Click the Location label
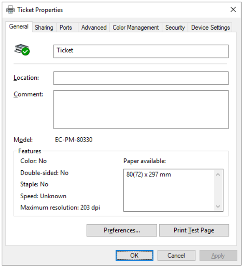The image size is (244, 268). point(26,78)
